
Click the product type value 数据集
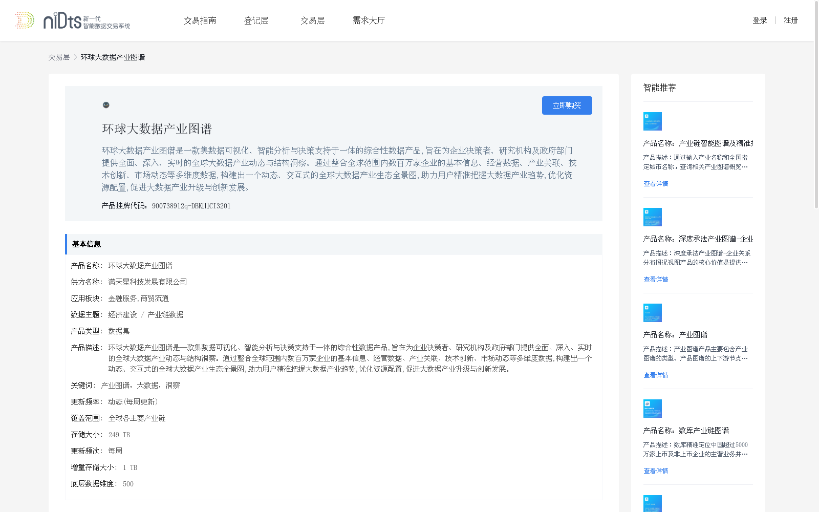click(119, 331)
